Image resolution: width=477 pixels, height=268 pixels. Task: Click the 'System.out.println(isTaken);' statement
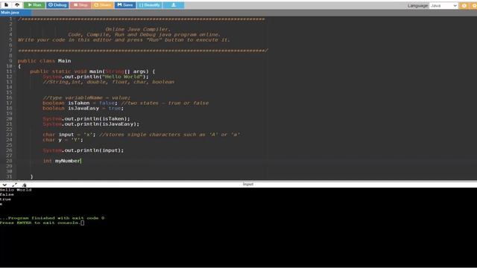coord(86,119)
